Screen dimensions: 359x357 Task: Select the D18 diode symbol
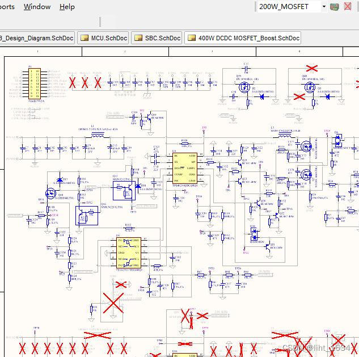pos(138,186)
